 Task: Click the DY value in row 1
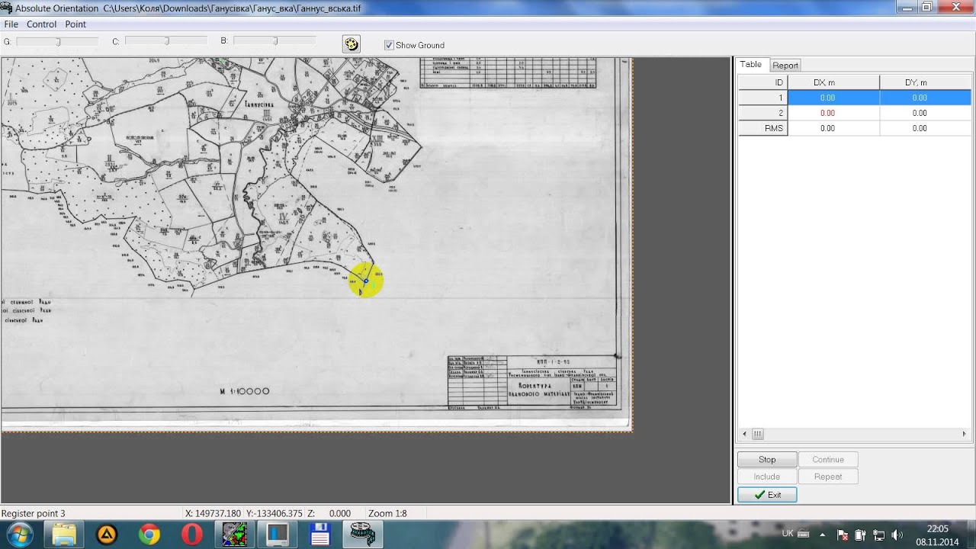pos(920,98)
